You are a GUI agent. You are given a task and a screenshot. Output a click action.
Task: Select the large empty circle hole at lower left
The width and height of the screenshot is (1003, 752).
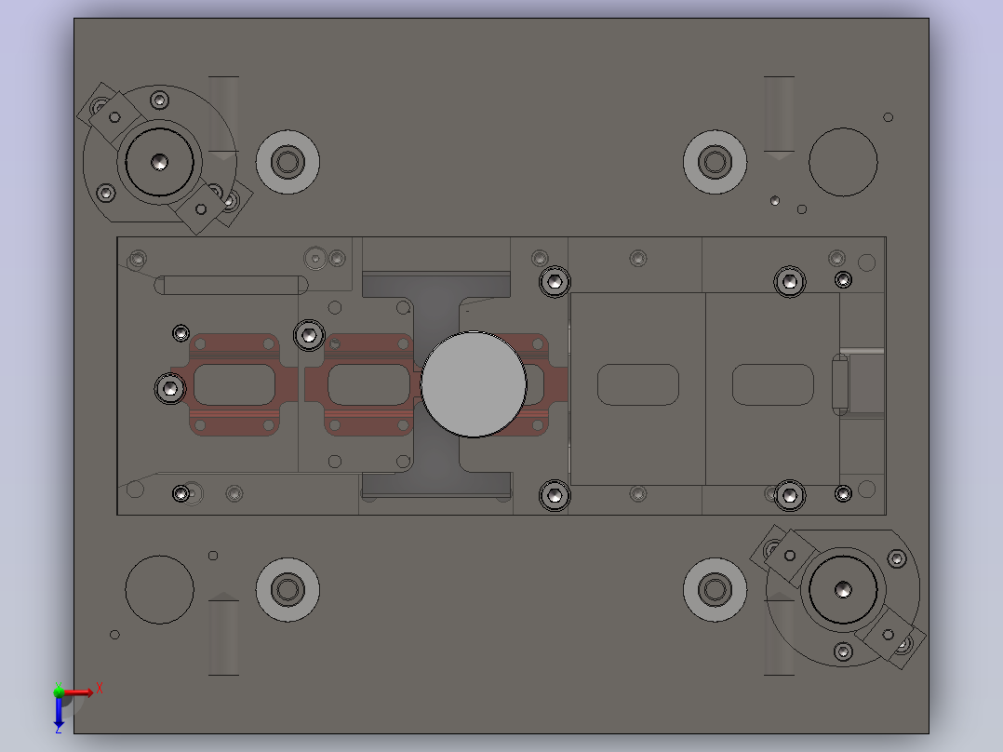coord(159,589)
